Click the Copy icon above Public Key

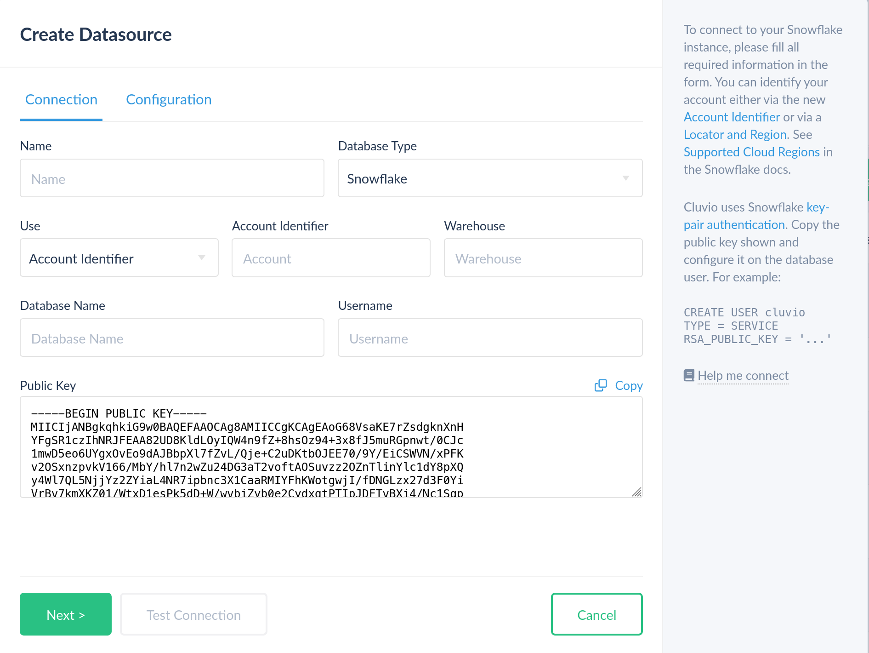[600, 385]
